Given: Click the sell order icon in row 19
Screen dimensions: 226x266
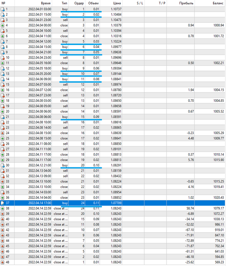Looking at the screenshot, I should (2, 106).
